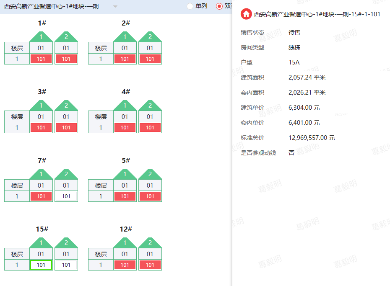Screen dimensions: 390x286
Task: Click the red home icon in detail panel
Action: (x=246, y=14)
